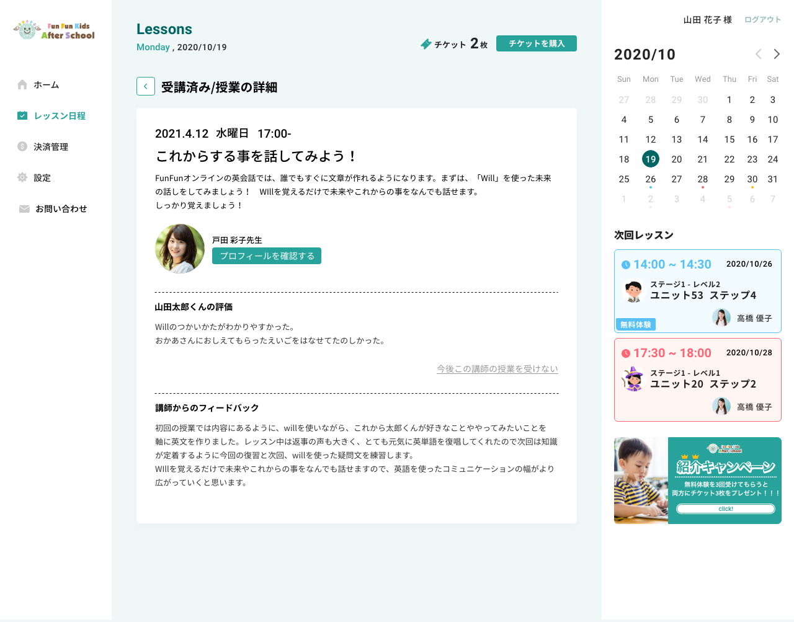The width and height of the screenshot is (794, 622).
Task: Click the clock icon on 14:00 lesson card
Action: click(626, 265)
